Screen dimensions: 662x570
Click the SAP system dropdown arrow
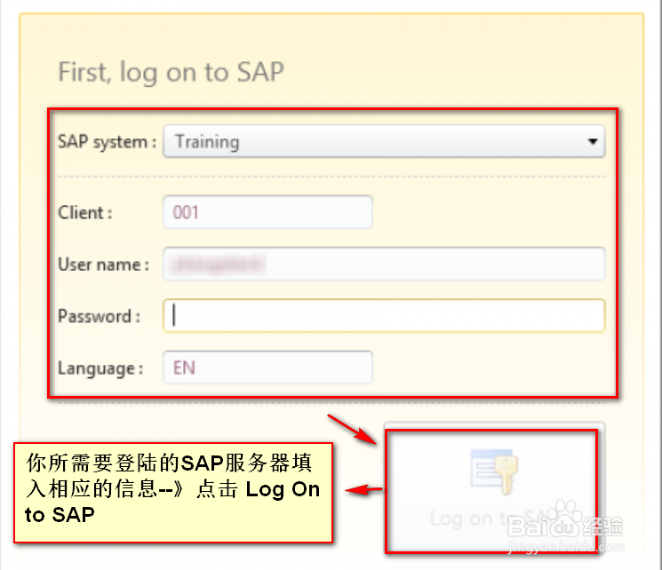[x=593, y=141]
